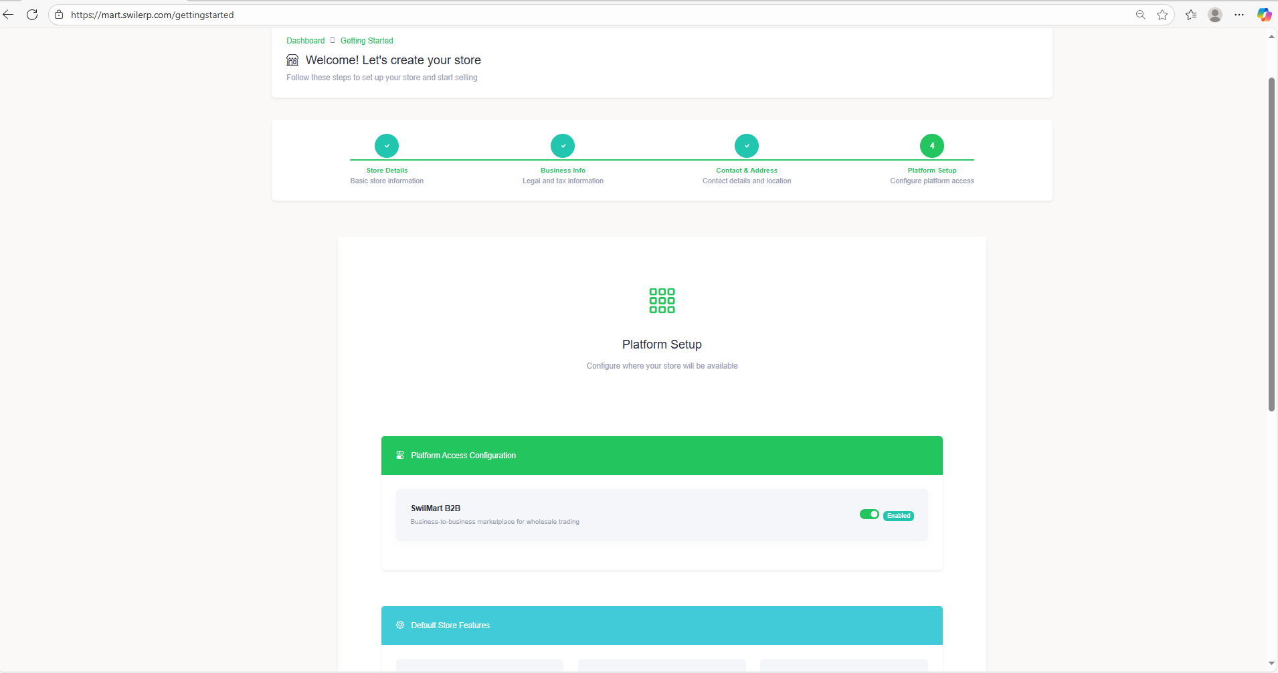Click the Platform Access Configuration header icon

click(x=400, y=455)
